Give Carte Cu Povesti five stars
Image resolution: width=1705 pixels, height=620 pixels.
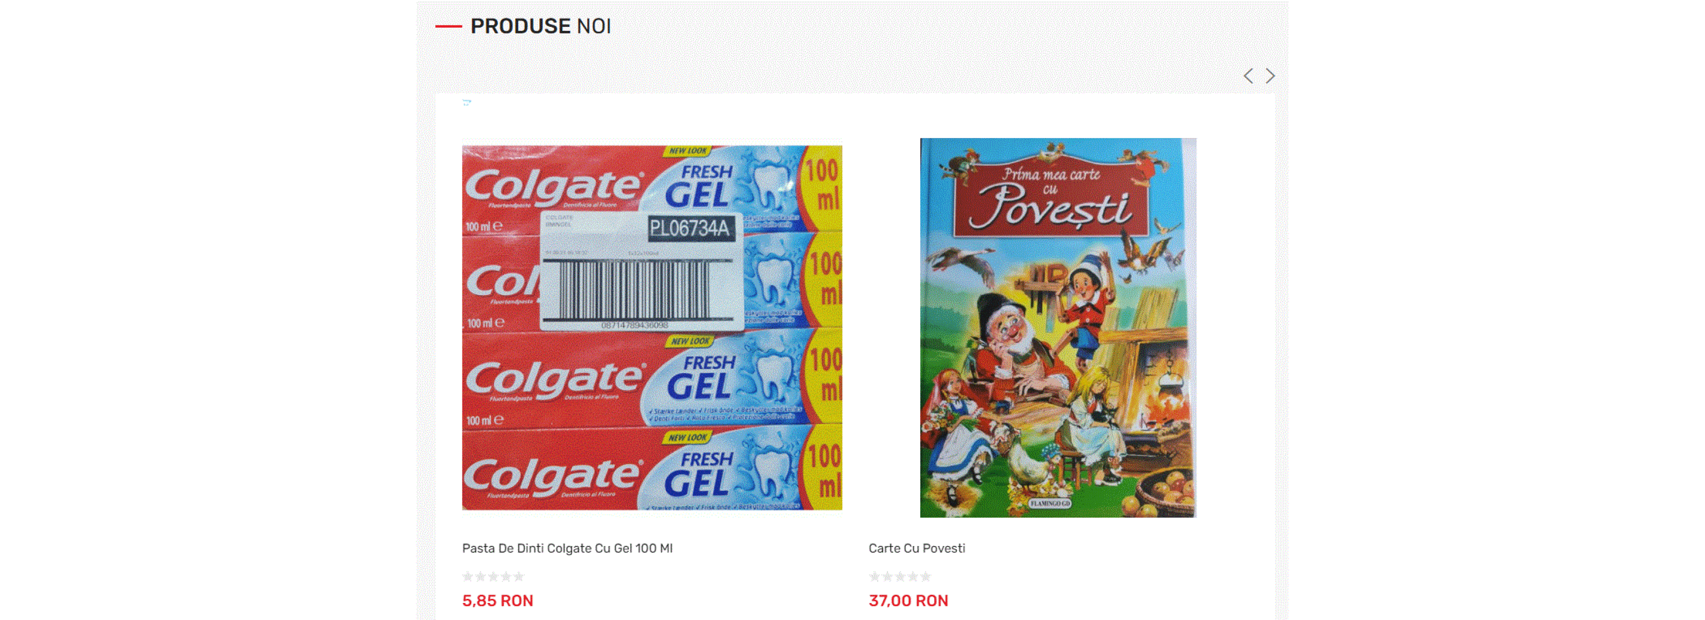tap(925, 576)
